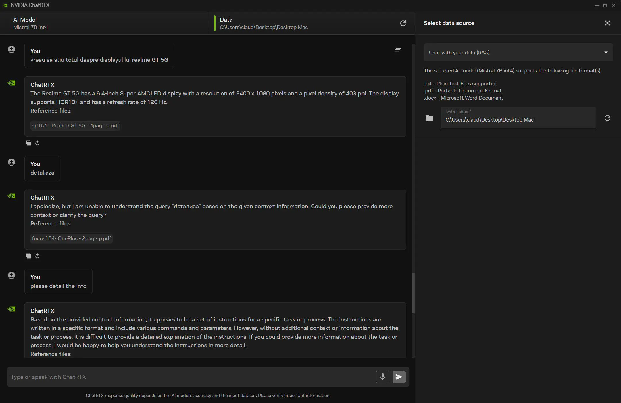Click the NVIDIA logo beside the second ChatRTX reply
Screen dimensions: 621x403
point(11,196)
